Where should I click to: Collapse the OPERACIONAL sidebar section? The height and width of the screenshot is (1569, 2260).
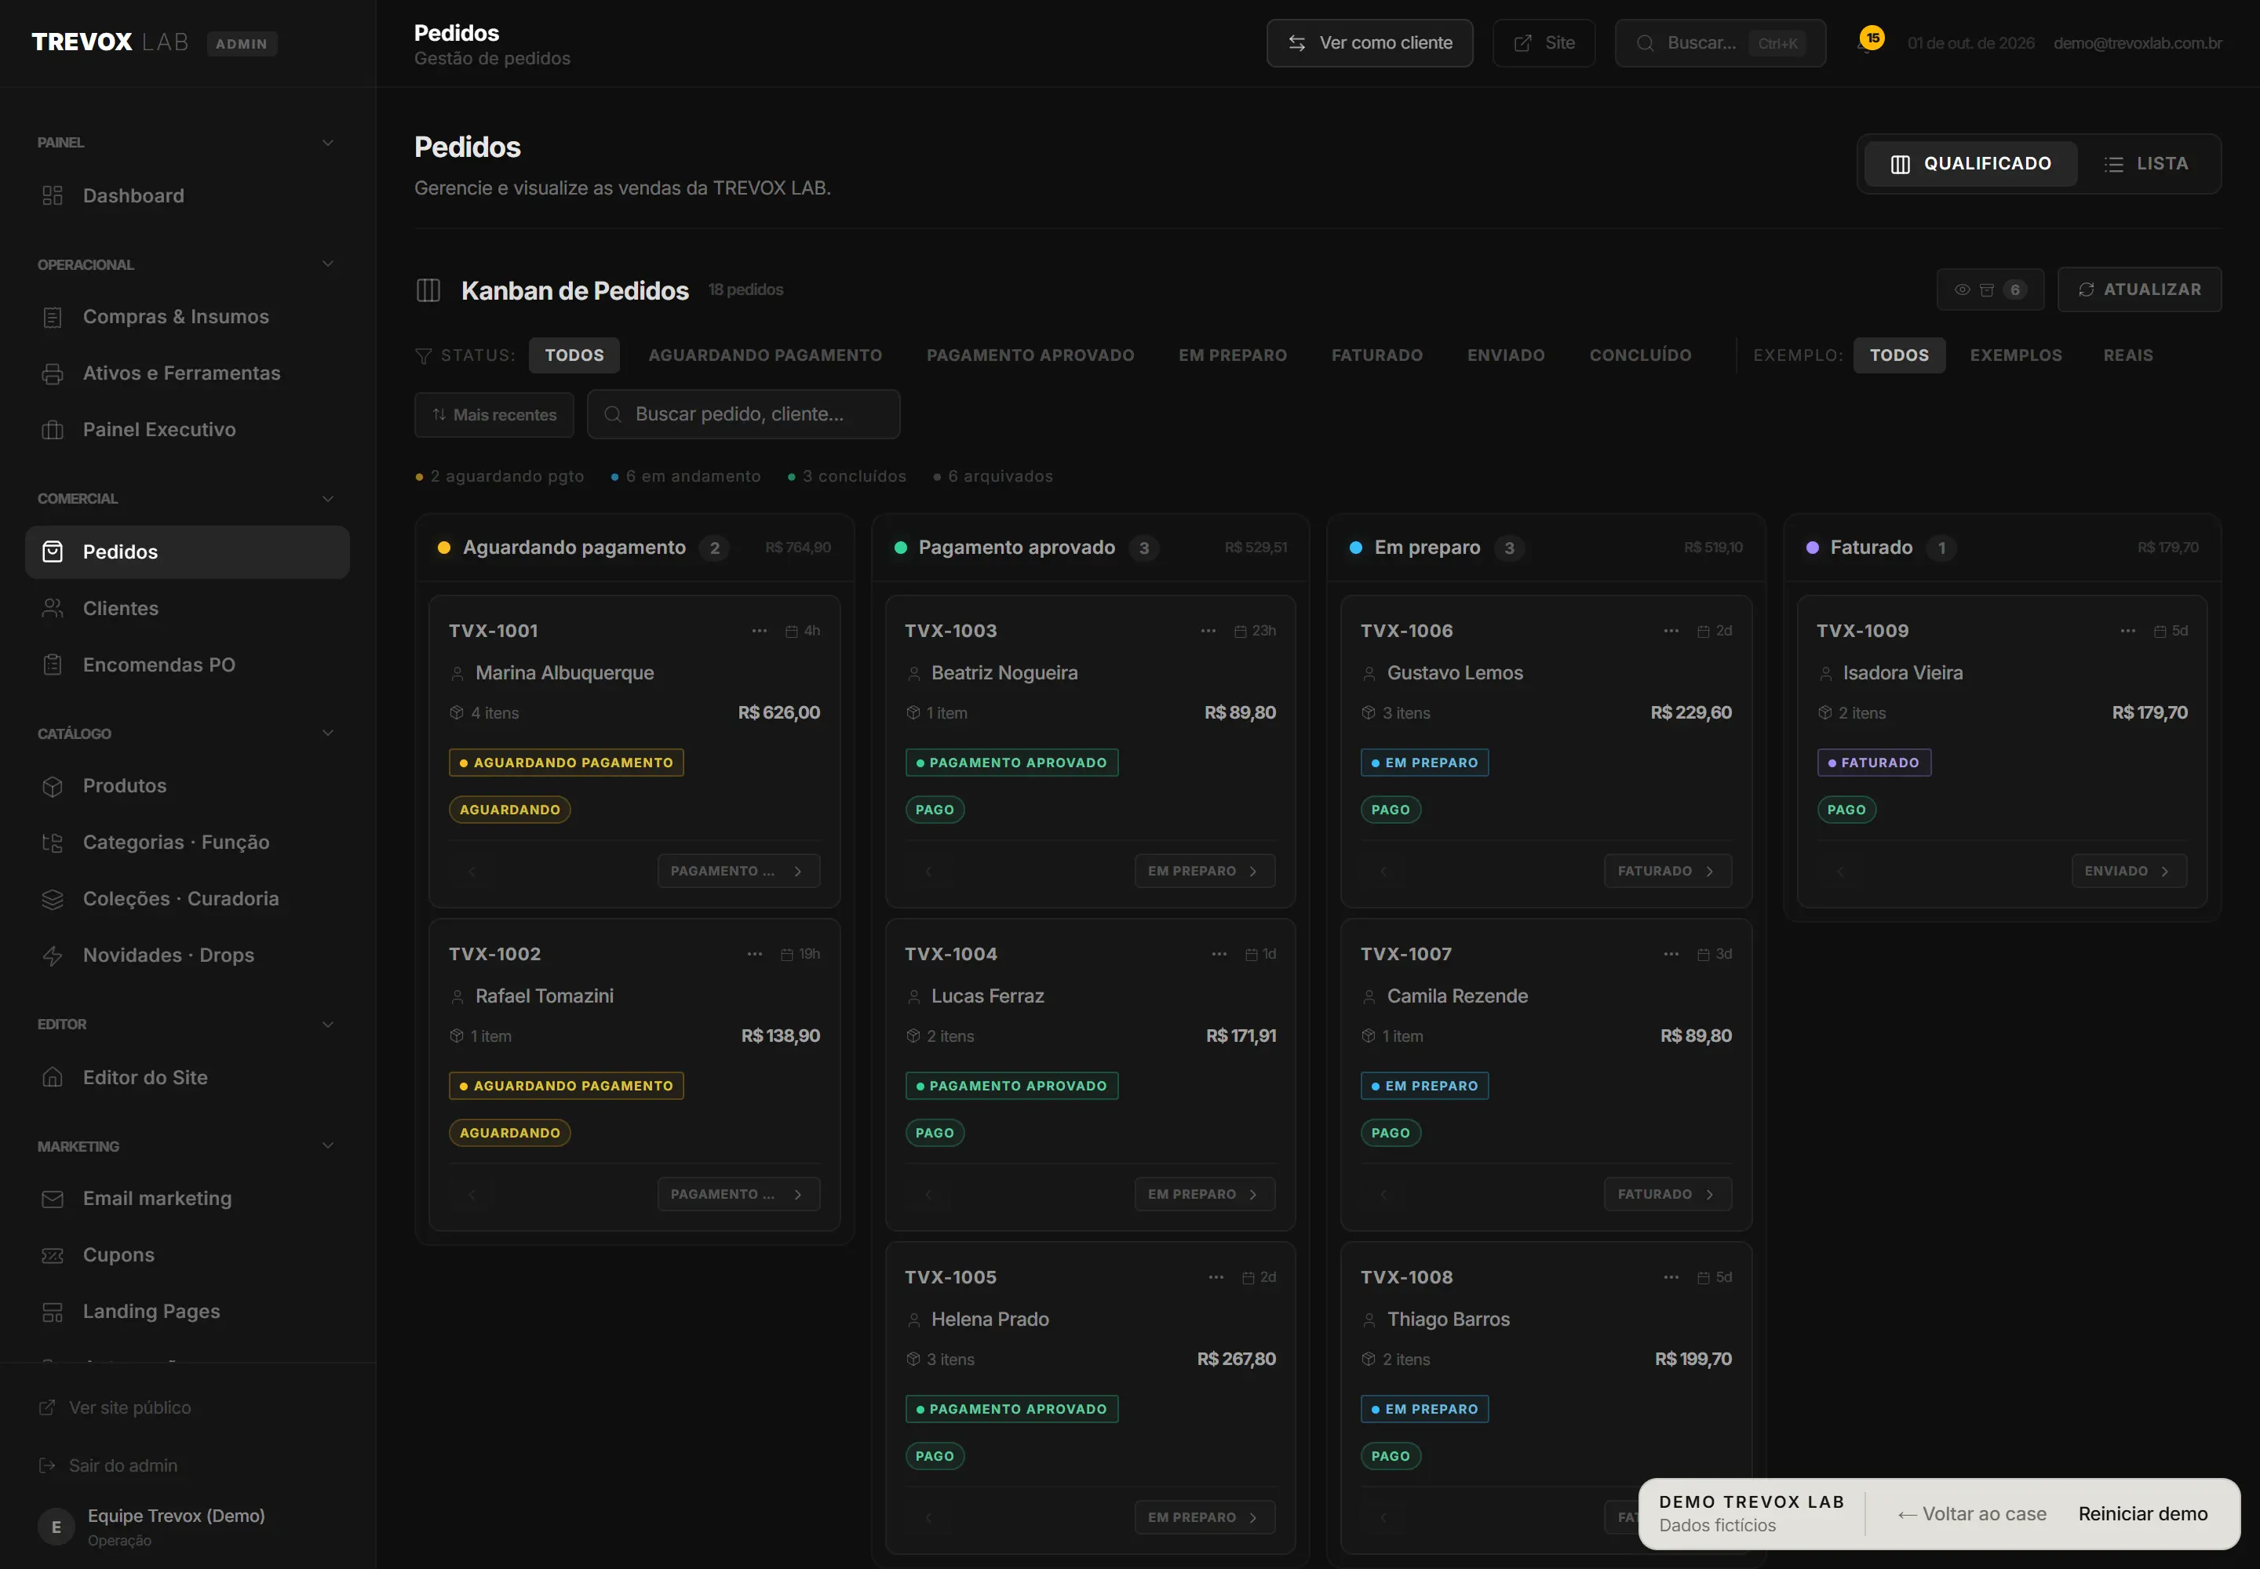point(327,264)
